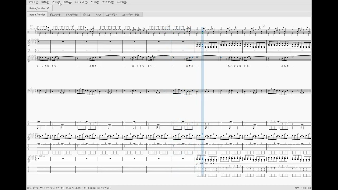Switch to the エレキギター part tab

[x=112, y=15]
